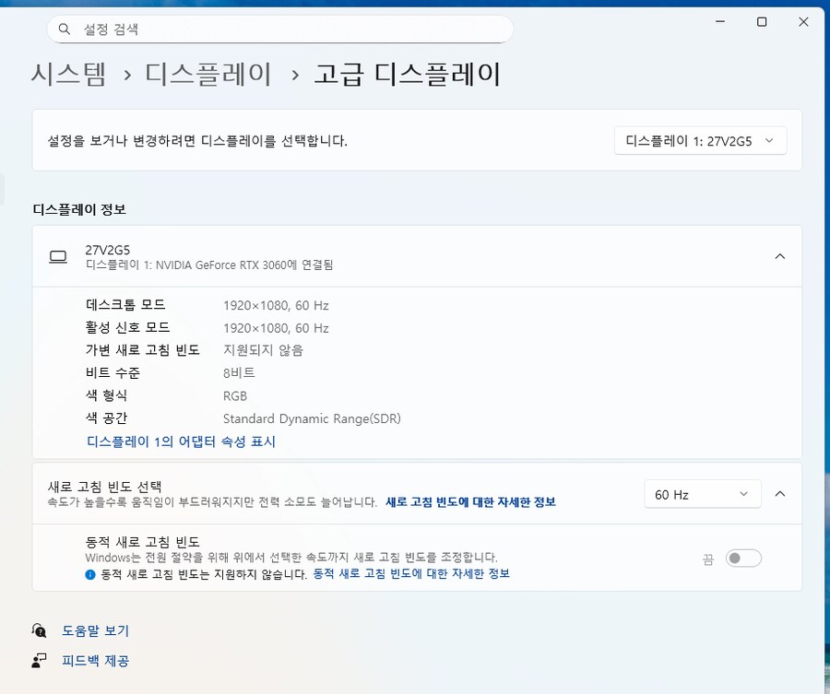Click the search magnifier icon in the settings search bar
Image resolution: width=830 pixels, height=694 pixels.
(x=64, y=29)
